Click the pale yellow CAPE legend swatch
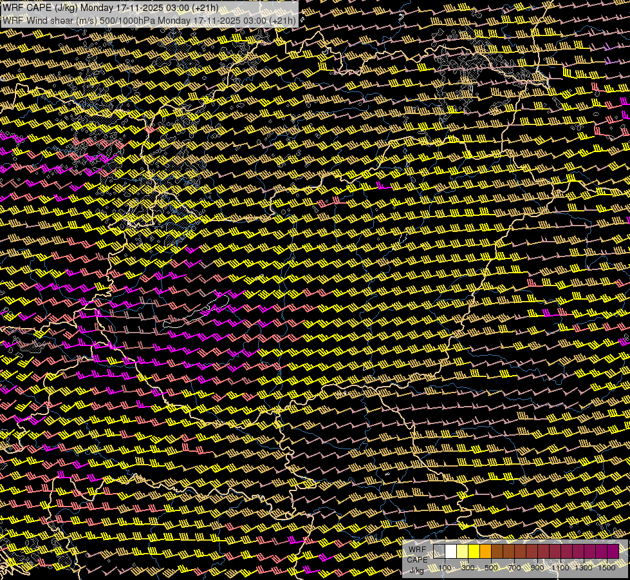 click(x=463, y=552)
